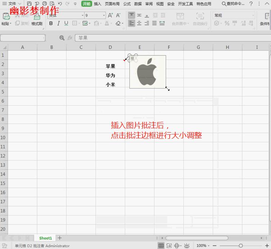Click the Paste clipboard icon
The image size is (271, 249).
[6, 16]
